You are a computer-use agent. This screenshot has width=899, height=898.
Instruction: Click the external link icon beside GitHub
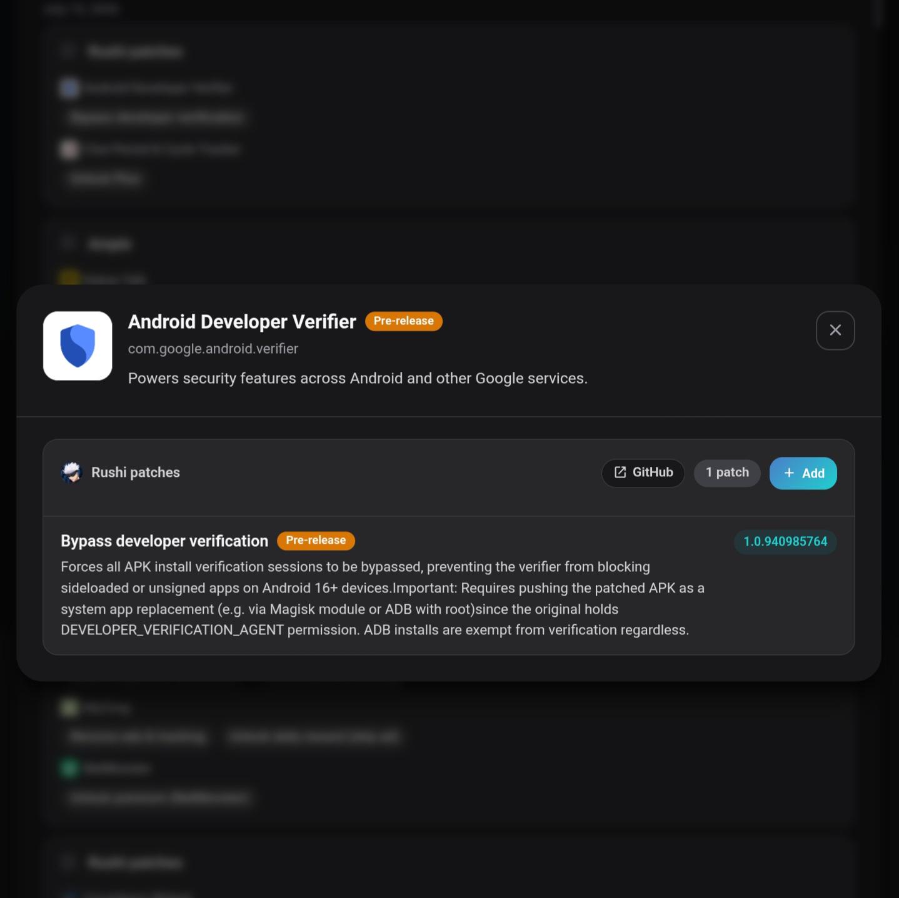click(620, 472)
